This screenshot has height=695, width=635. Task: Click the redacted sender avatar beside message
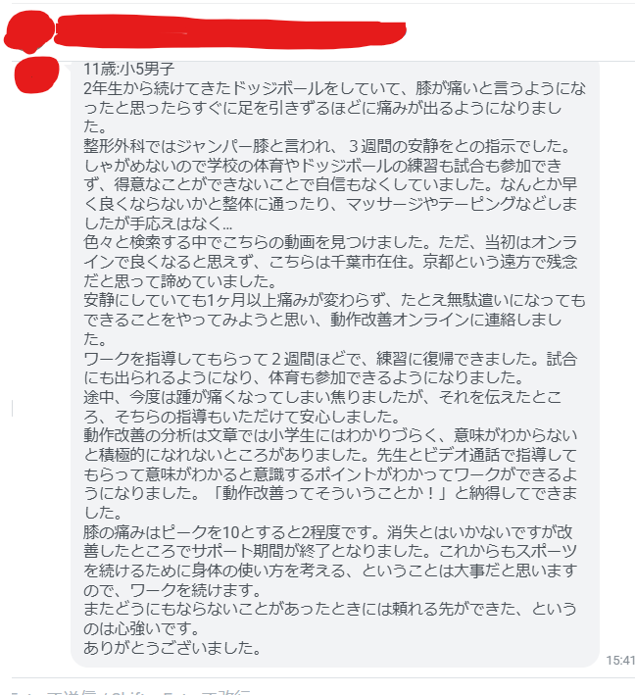(36, 74)
